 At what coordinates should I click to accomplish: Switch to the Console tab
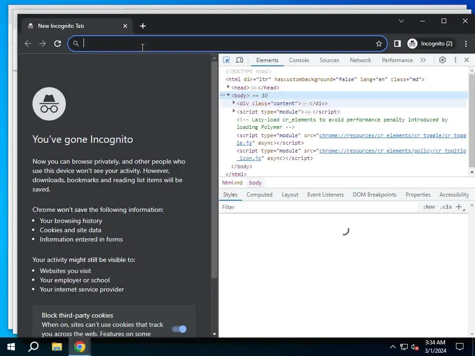click(x=299, y=60)
